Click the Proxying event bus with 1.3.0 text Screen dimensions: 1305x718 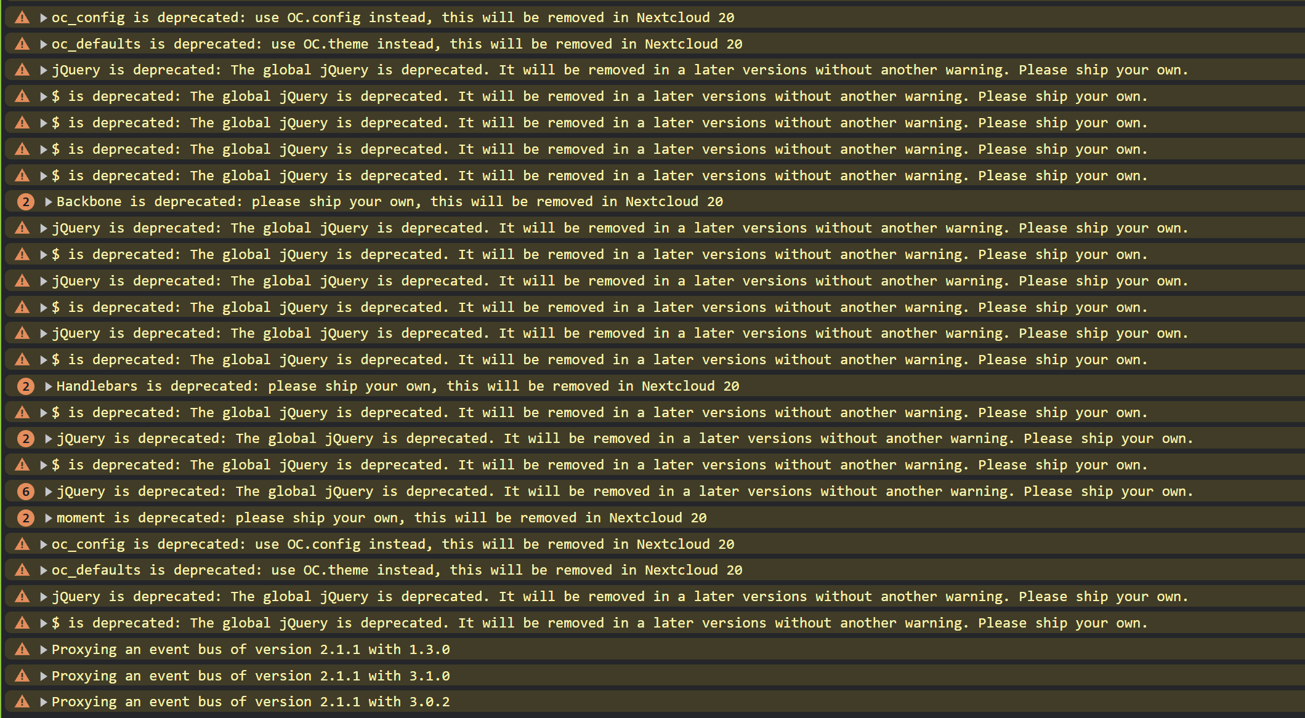pos(251,649)
